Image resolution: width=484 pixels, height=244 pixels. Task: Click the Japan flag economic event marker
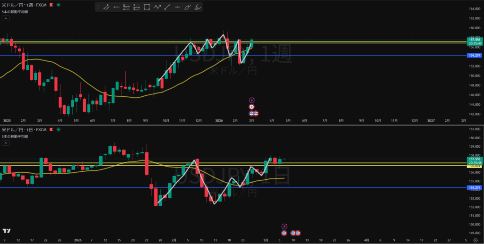tap(252, 107)
